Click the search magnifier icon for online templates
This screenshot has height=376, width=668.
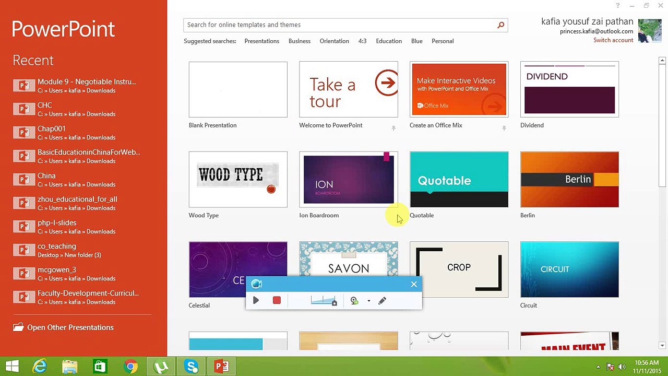pyautogui.click(x=500, y=25)
